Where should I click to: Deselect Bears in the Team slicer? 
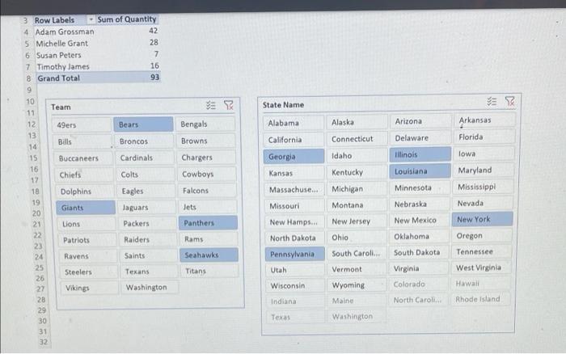coord(143,124)
